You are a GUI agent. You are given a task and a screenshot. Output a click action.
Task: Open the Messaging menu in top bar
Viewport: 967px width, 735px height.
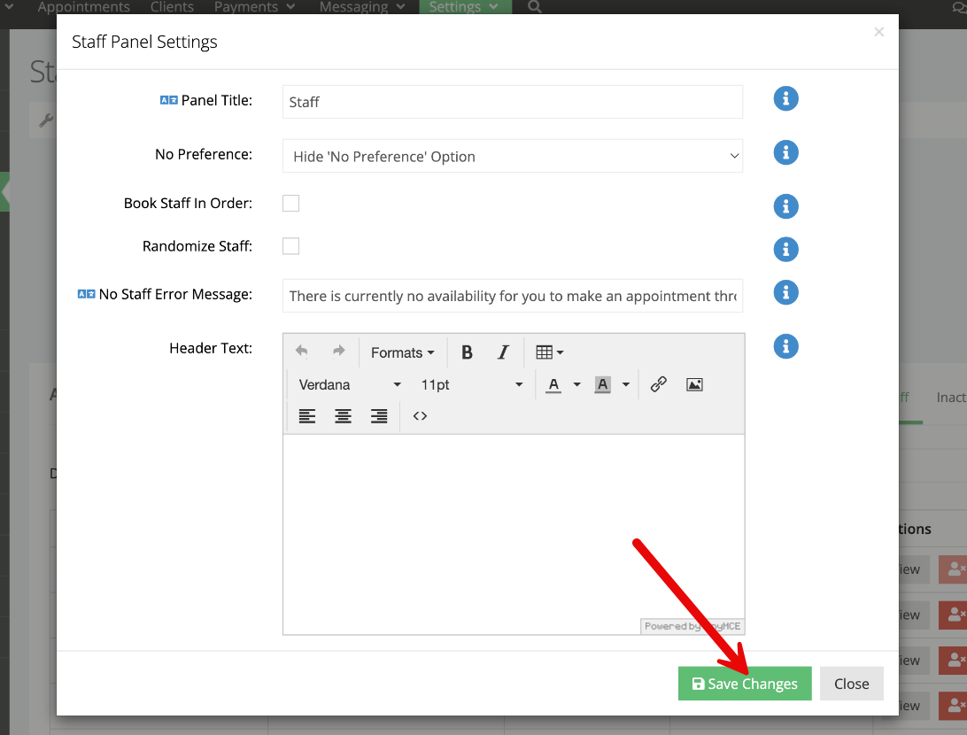click(x=361, y=7)
